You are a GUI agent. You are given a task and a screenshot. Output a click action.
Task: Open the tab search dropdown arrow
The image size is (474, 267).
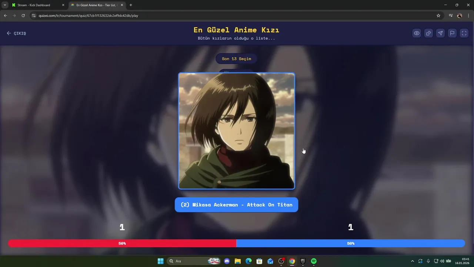4,5
